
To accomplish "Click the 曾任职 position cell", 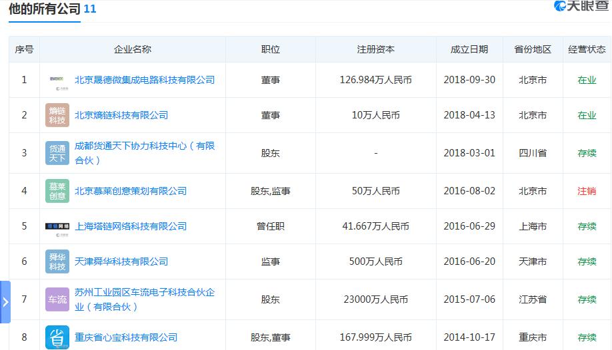I will click(x=271, y=226).
